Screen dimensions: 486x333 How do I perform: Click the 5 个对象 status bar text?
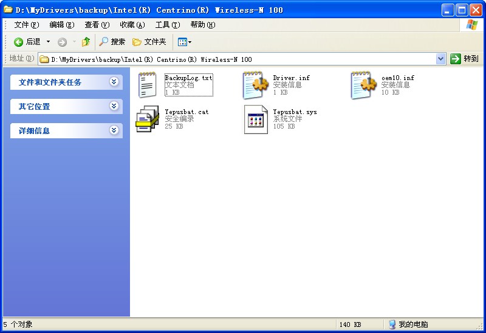click(x=18, y=325)
